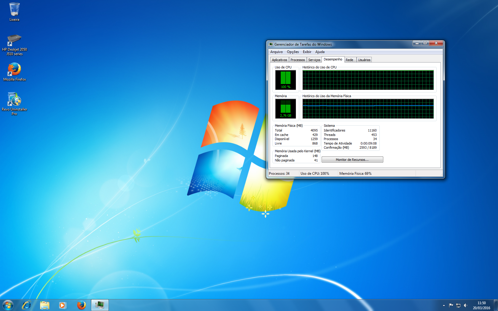Maximize the Task Manager window
This screenshot has width=498, height=311.
coord(425,43)
